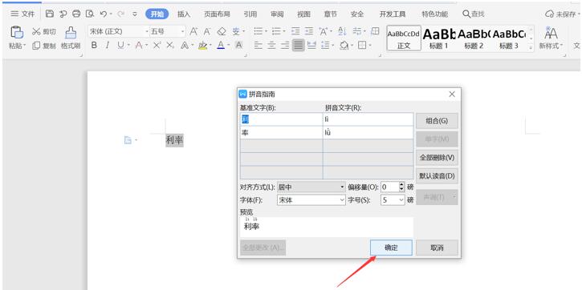Click the 偏移量 offset stepper arrows

[x=401, y=187]
